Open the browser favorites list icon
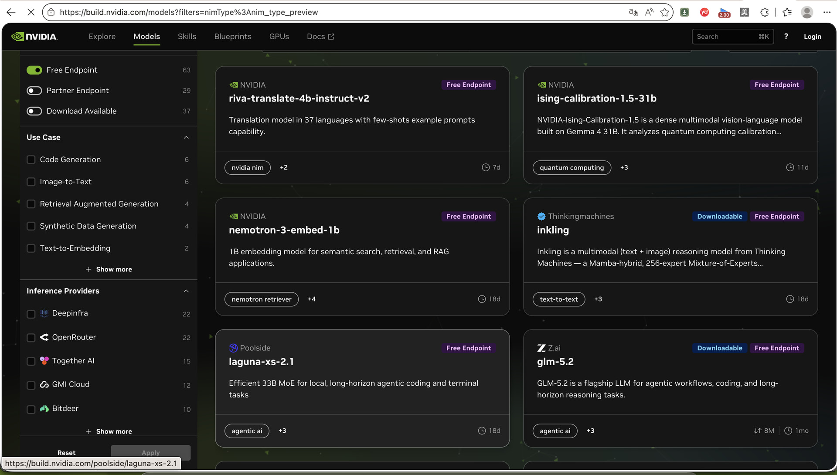This screenshot has width=837, height=475. click(x=787, y=12)
